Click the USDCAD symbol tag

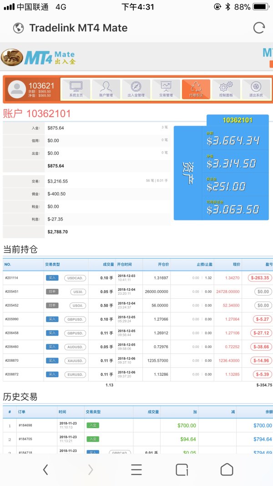click(75, 278)
